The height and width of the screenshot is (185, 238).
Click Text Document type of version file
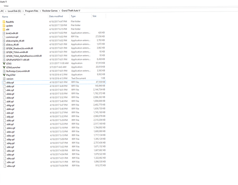point(79,78)
